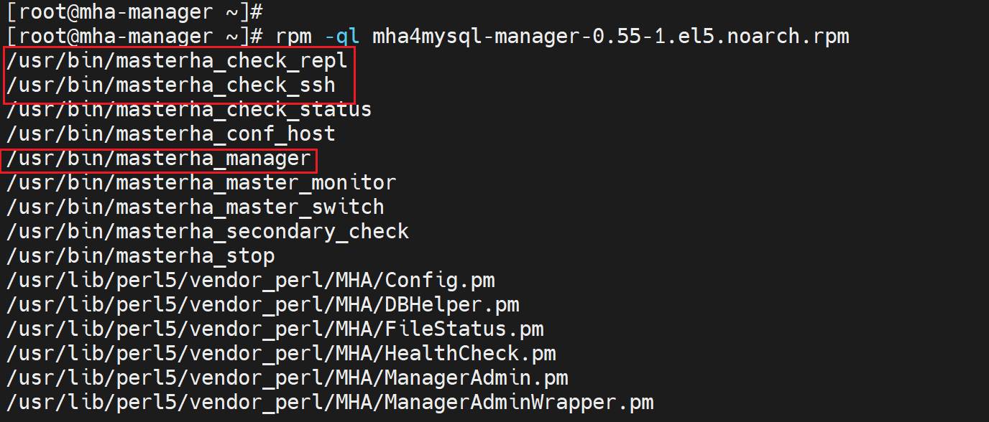989x422 pixels.
Task: Click the MHA/HealthCheck.pm file path
Action: click(281, 353)
